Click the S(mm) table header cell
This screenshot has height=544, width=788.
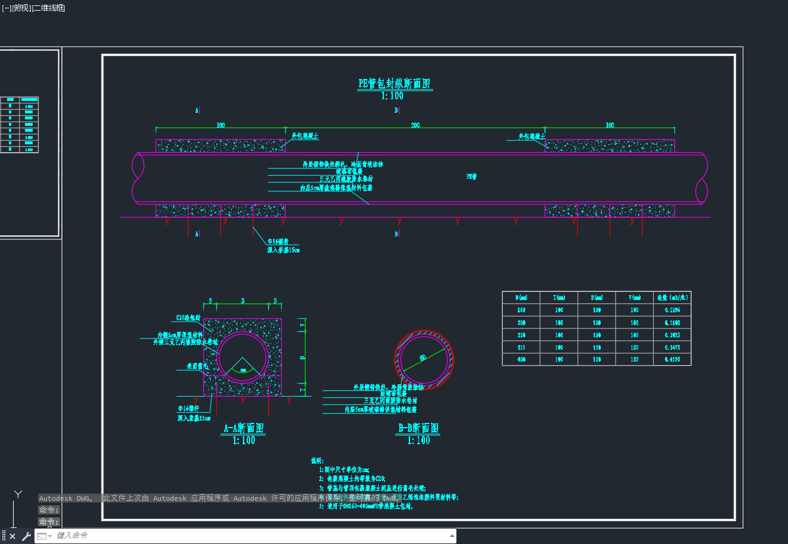coord(597,298)
